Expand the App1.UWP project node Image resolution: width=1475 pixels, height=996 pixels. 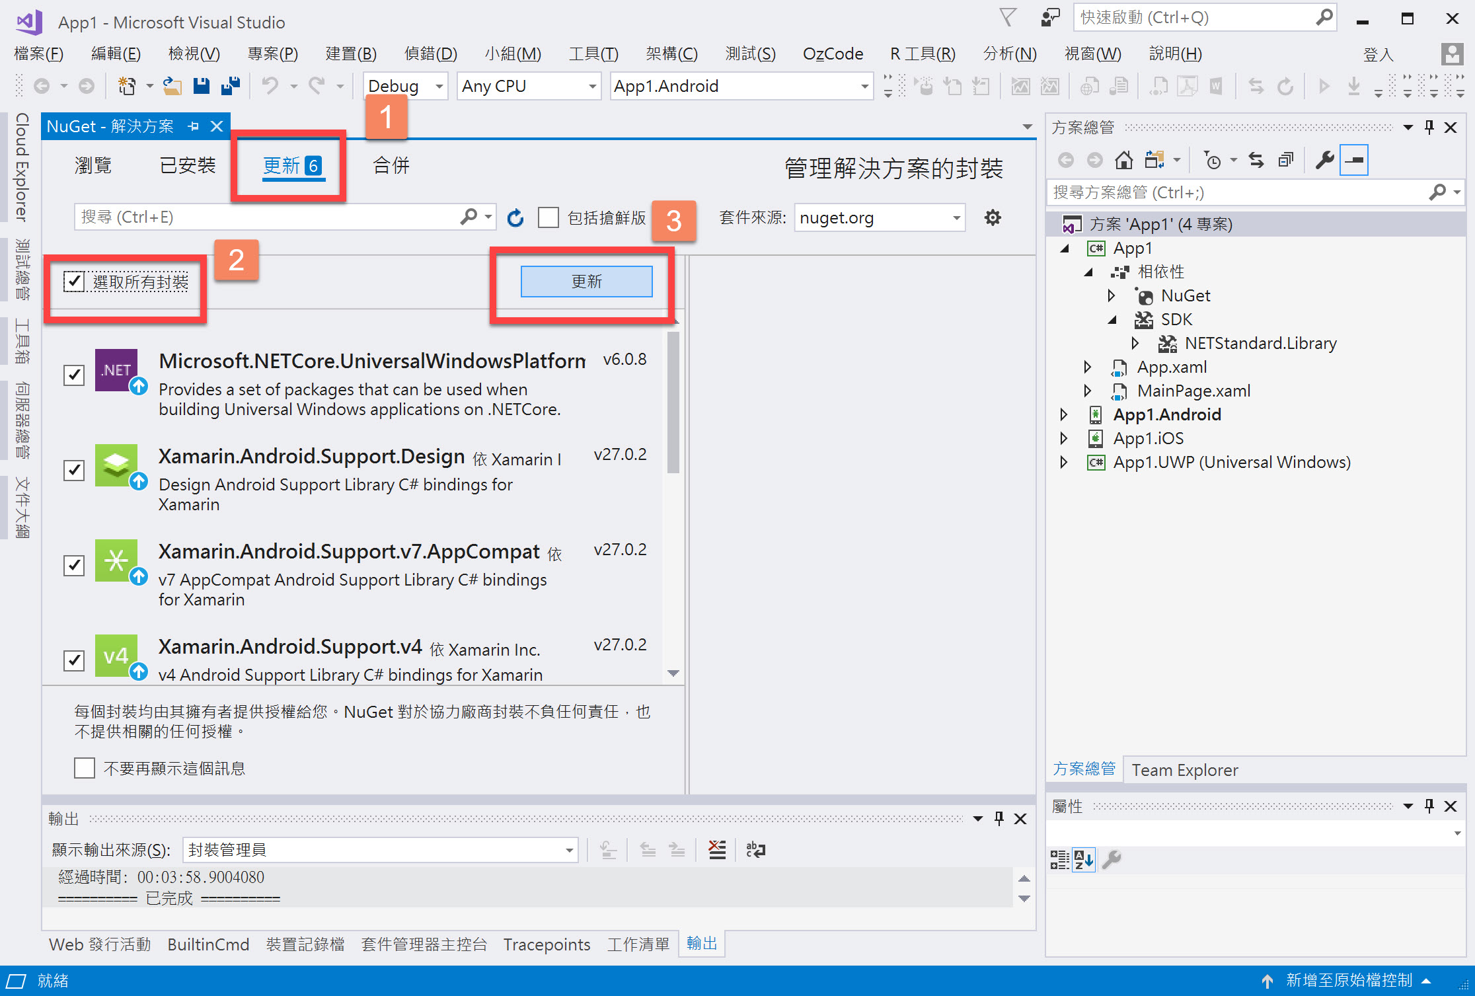point(1063,462)
